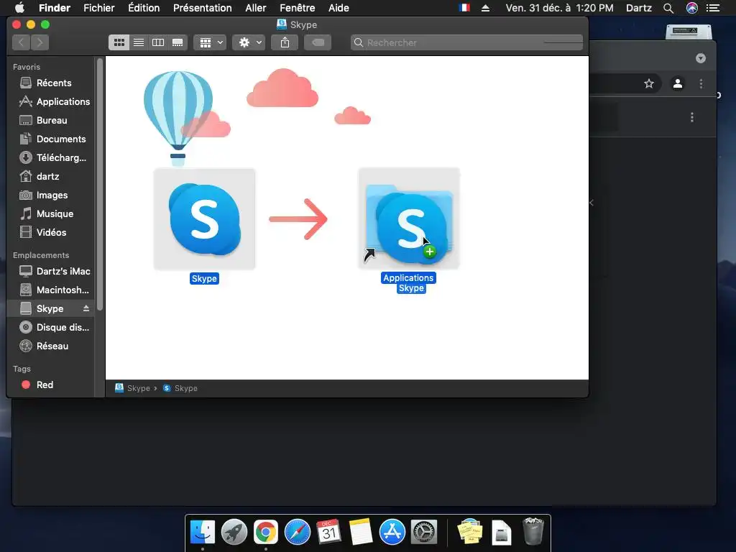Click the Siri icon in the menu bar
736x552 pixels.
coord(692,8)
